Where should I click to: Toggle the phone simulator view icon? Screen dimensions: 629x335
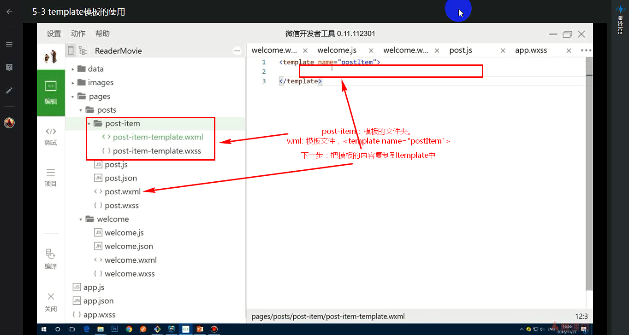pyautogui.click(x=70, y=51)
